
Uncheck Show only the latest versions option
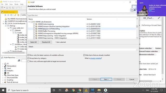tap(28, 55)
